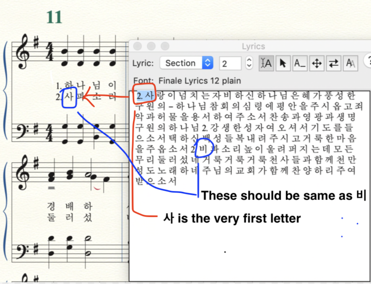371x284 pixels.
Task: Click the lyric number stepper arrows
Action: click(x=249, y=63)
